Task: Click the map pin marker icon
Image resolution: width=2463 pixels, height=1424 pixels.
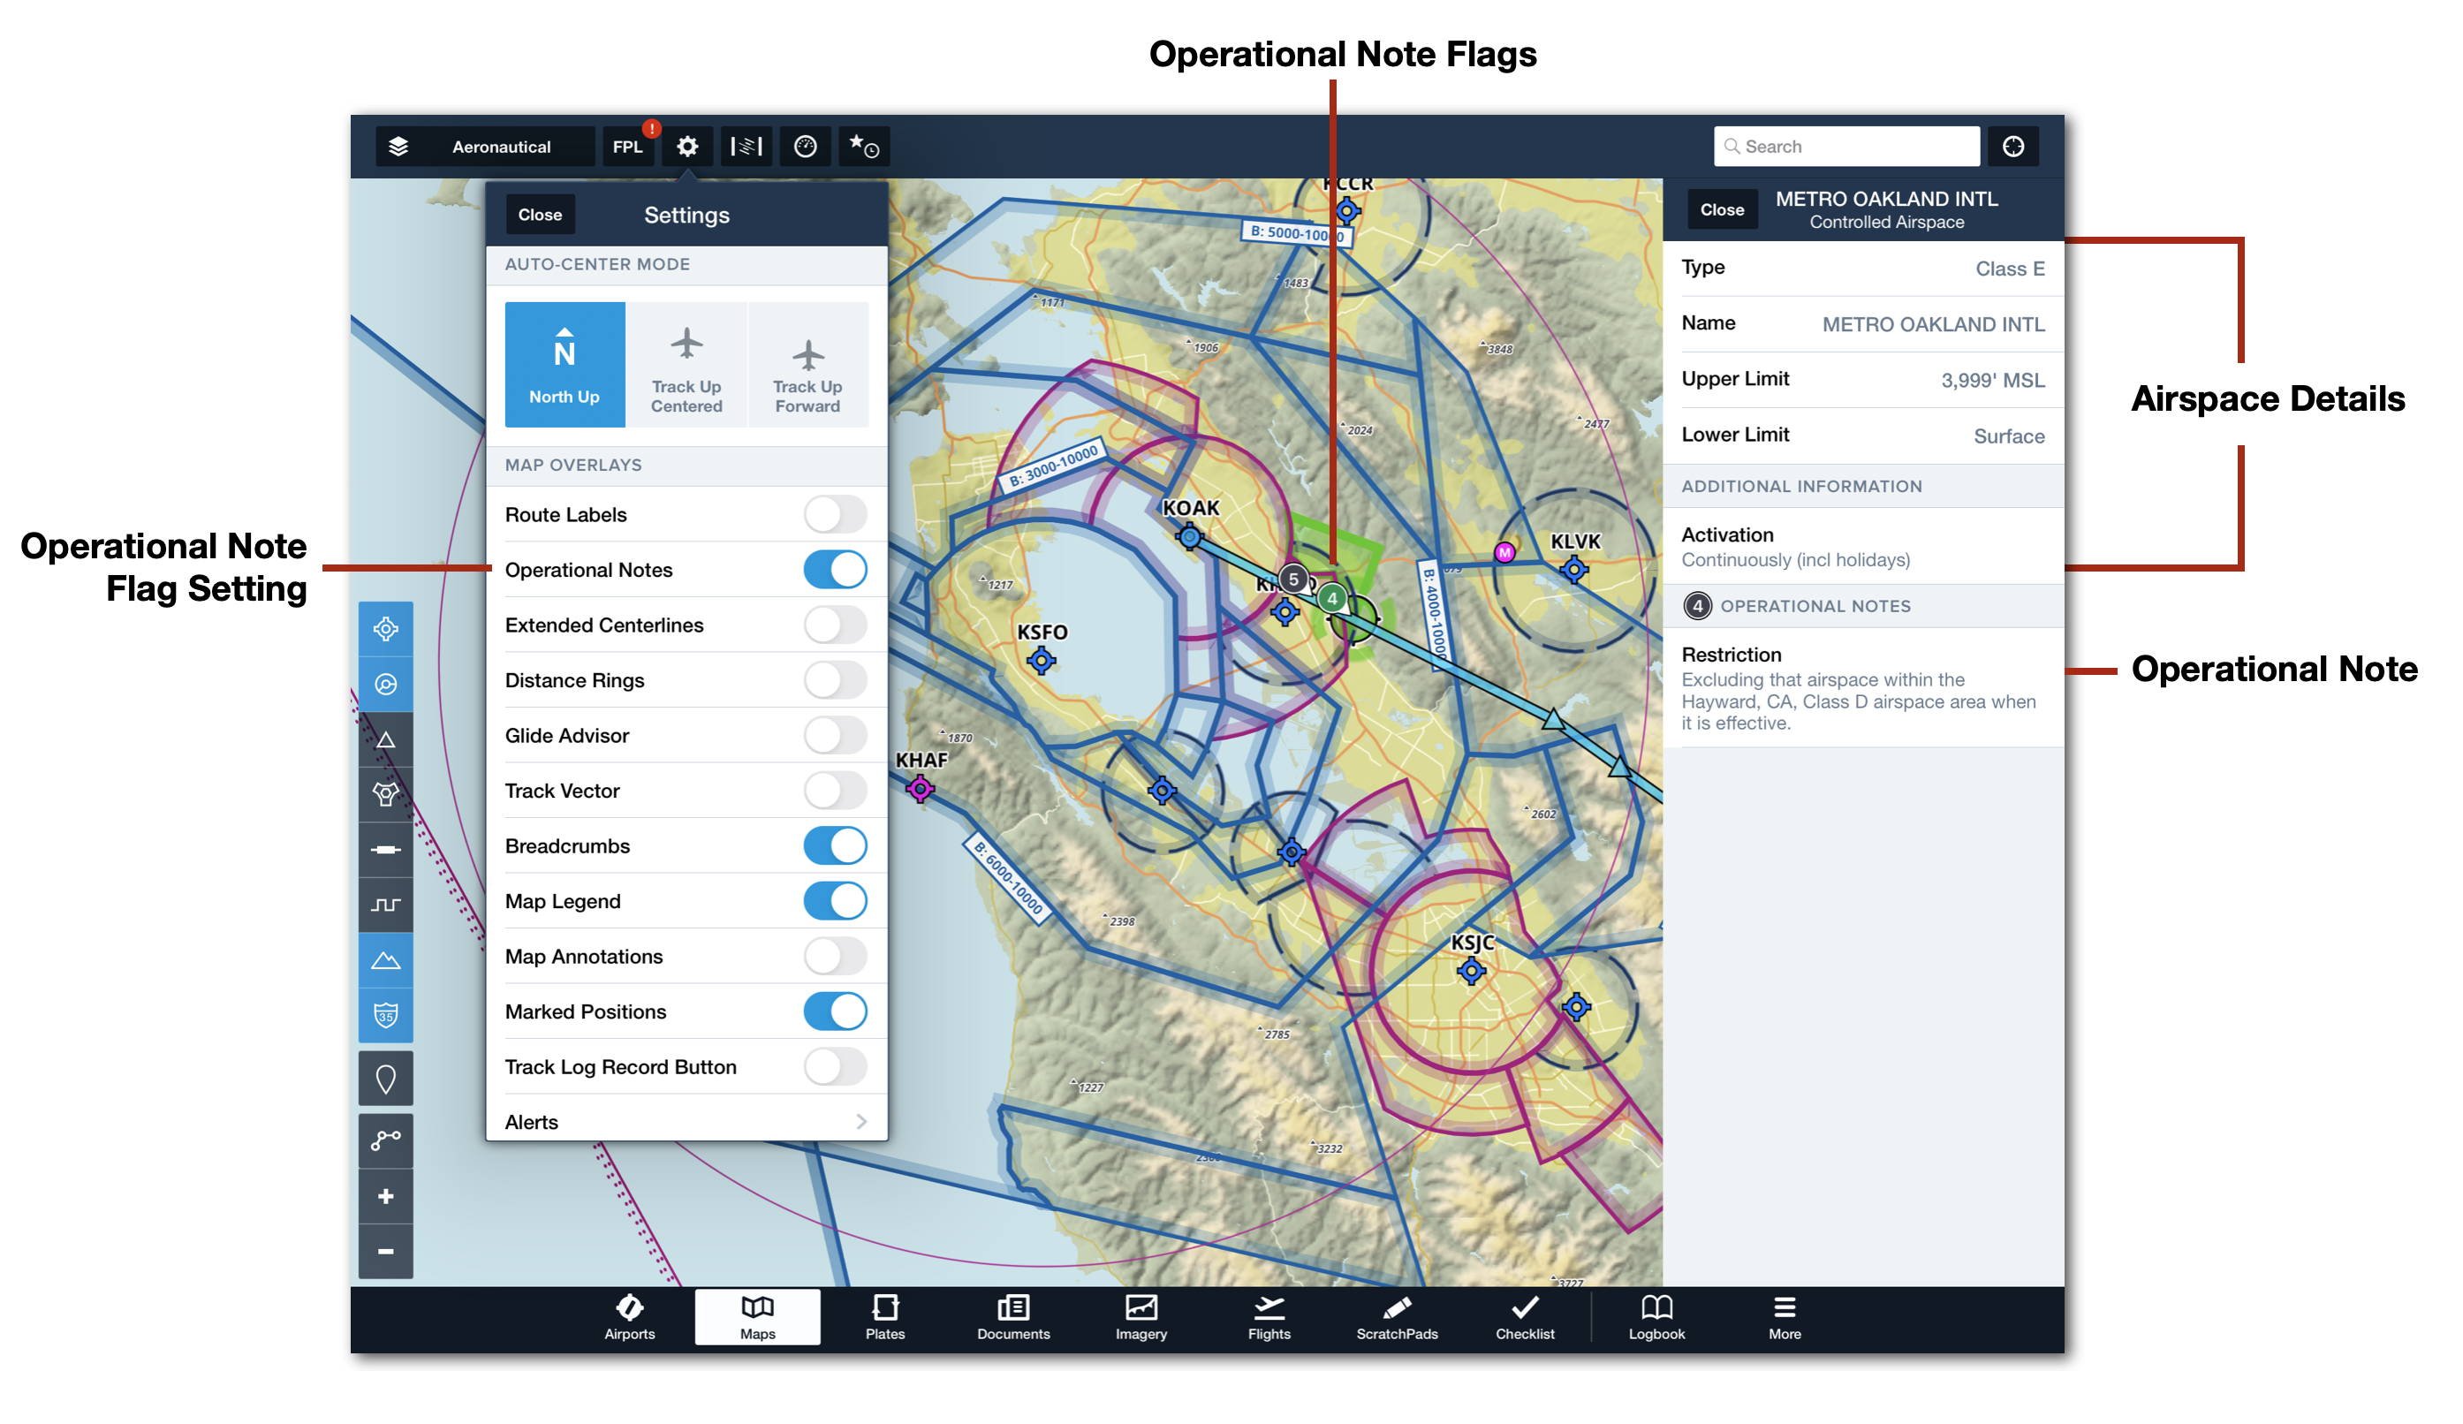Action: (x=386, y=1079)
